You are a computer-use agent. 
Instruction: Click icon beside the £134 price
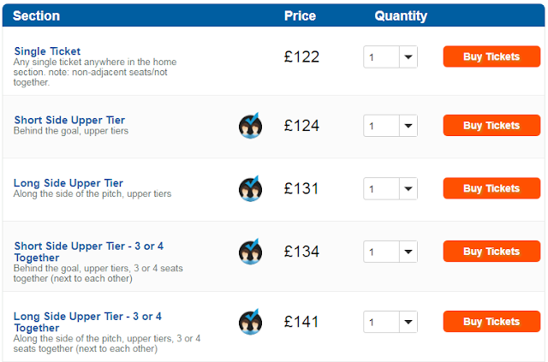pos(250,252)
